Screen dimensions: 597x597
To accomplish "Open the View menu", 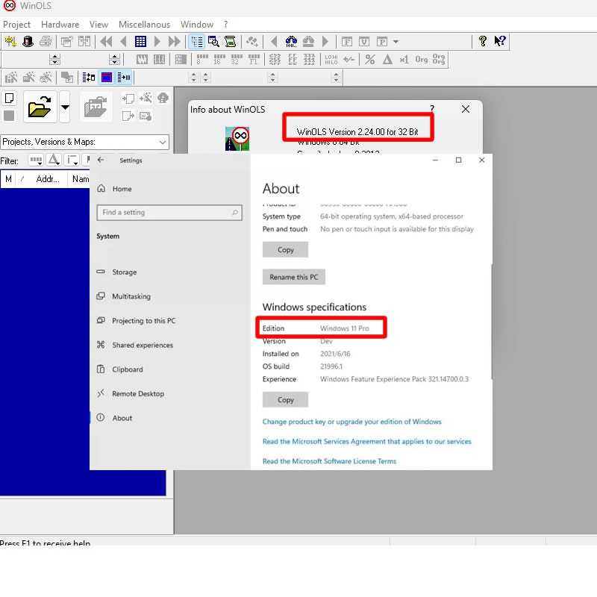I will click(x=99, y=25).
